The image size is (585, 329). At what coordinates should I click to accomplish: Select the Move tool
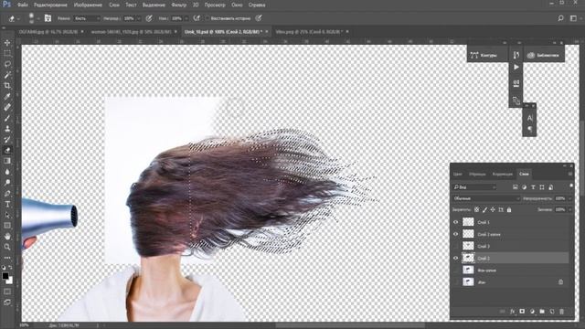7,43
